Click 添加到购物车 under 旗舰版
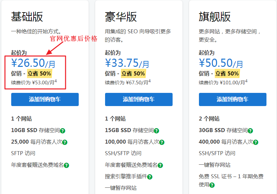 [233, 99]
